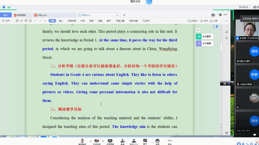The height and width of the screenshot is (145, 259).
Task: Turn on the camera (开启视频)
Action: click(x=96, y=141)
